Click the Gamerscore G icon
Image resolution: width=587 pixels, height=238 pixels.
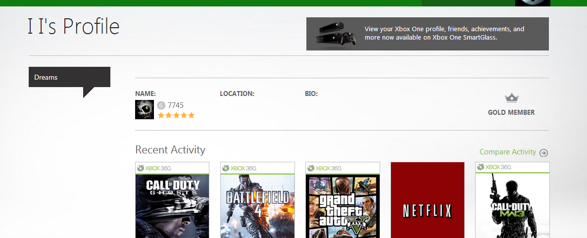coord(161,105)
